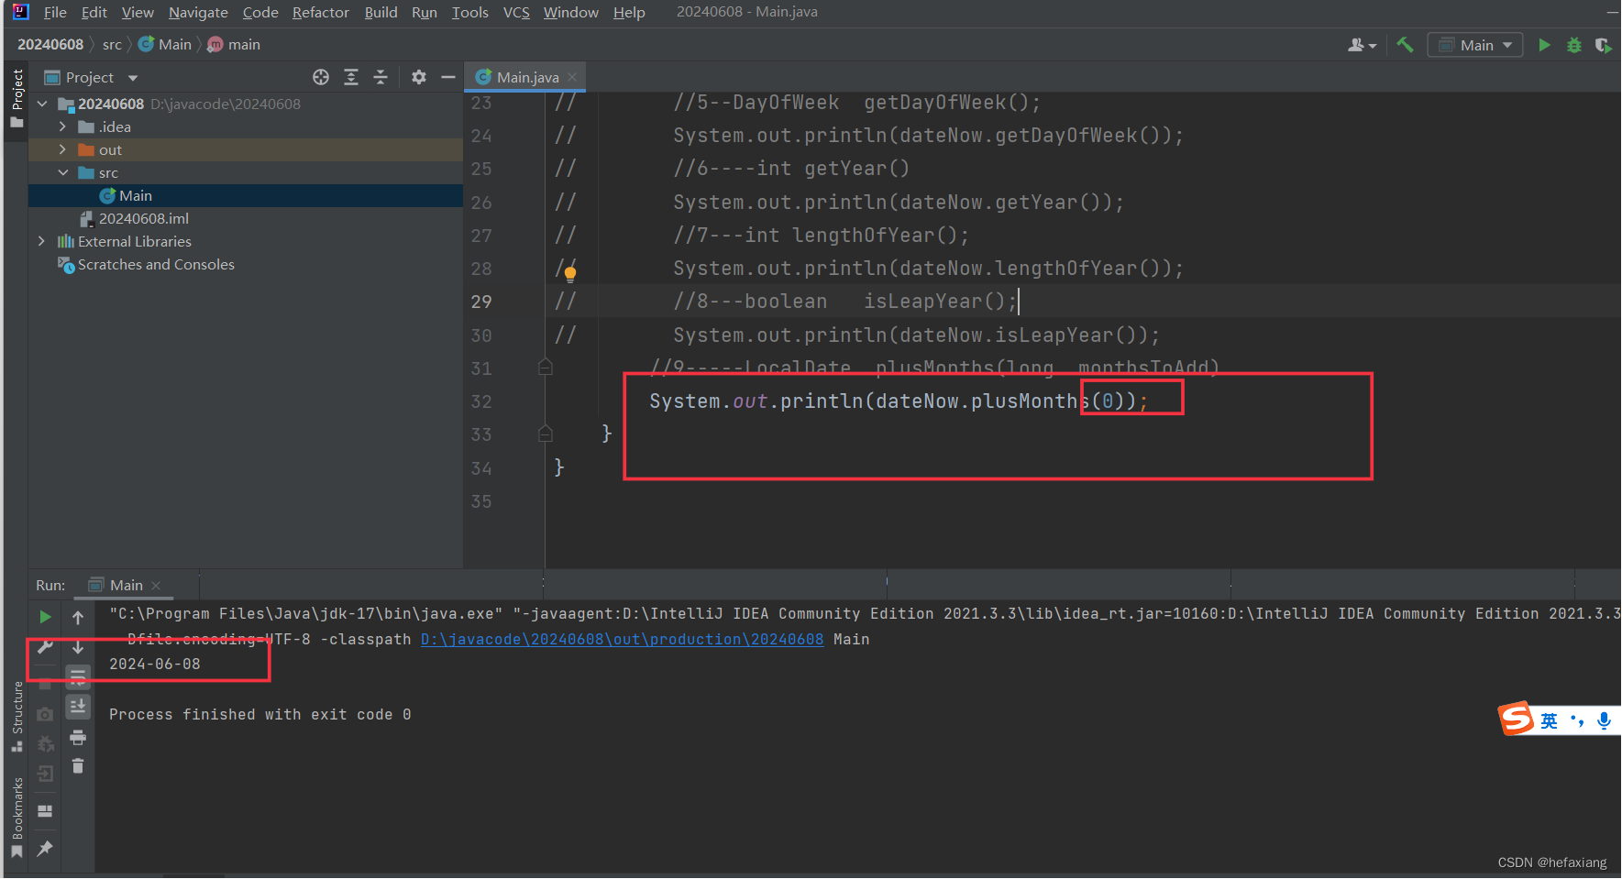Open the Edit menu
1622x879 pixels.
(94, 12)
